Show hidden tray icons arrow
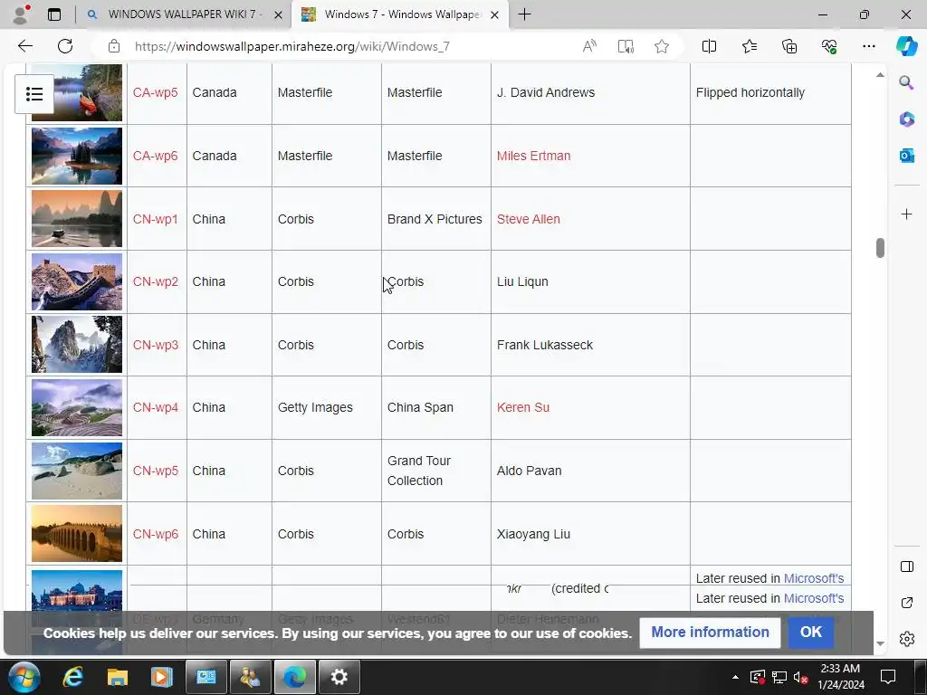Screen dimensions: 927x695 click(735, 677)
